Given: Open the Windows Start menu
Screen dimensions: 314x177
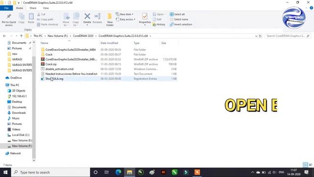Looking at the screenshot, I should coord(5,172).
